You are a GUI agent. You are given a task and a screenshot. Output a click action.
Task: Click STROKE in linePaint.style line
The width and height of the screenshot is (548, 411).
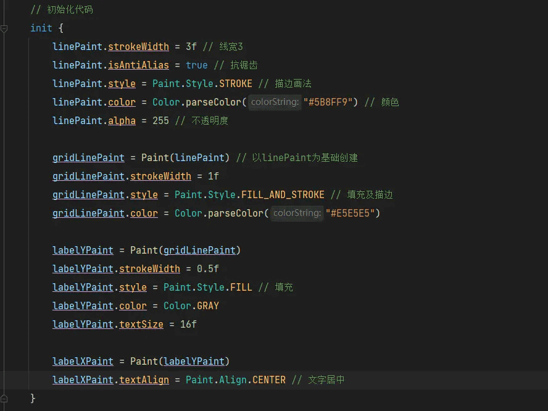[x=236, y=83]
